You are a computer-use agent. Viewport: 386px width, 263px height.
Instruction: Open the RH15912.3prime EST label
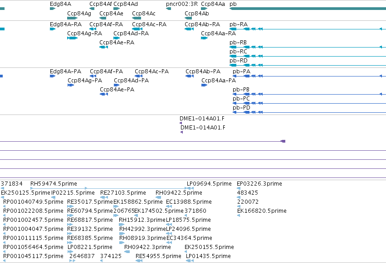click(x=142, y=220)
